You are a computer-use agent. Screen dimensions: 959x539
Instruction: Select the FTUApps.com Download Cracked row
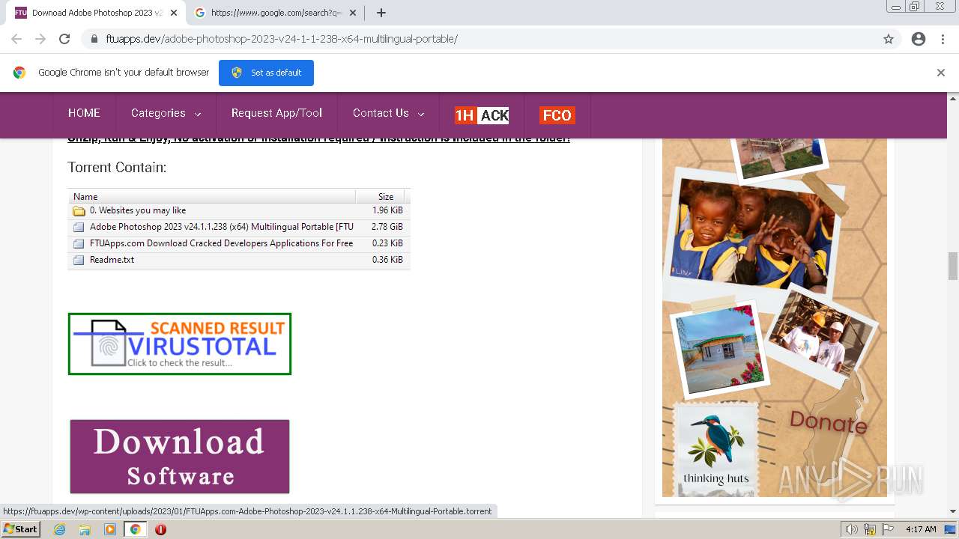tap(239, 243)
